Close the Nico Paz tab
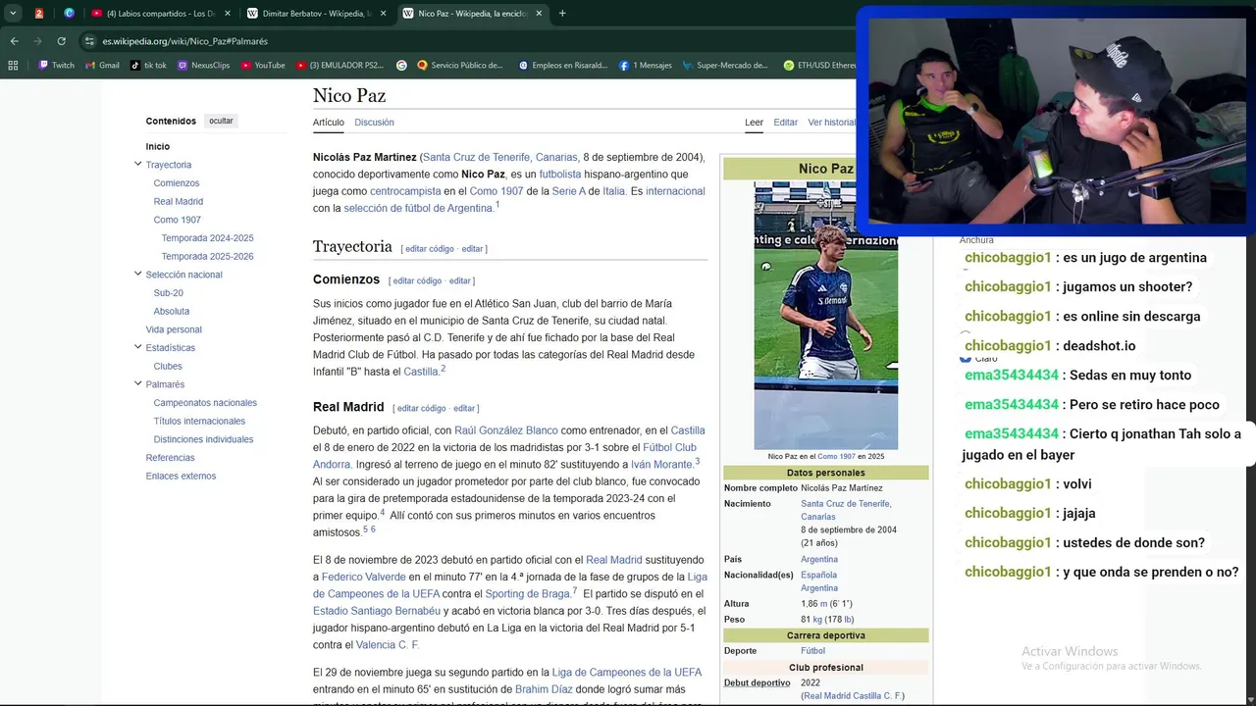Image resolution: width=1256 pixels, height=706 pixels. click(539, 14)
